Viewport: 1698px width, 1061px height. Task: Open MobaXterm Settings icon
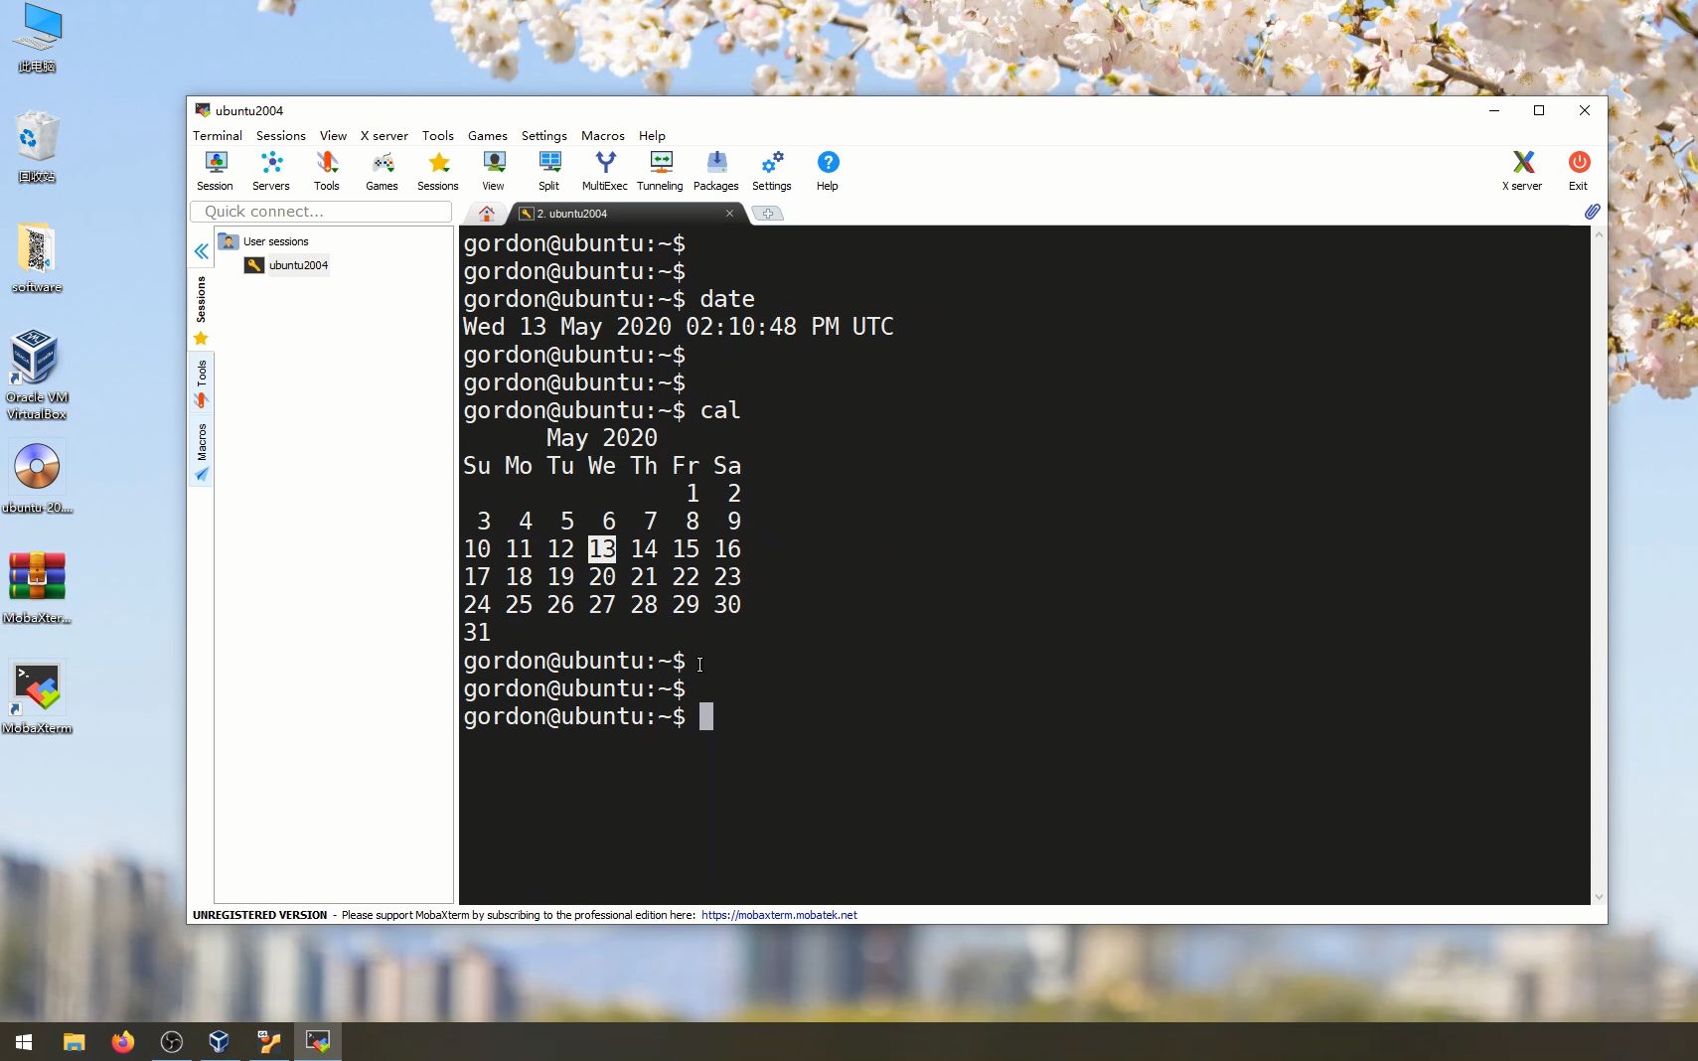(x=771, y=169)
